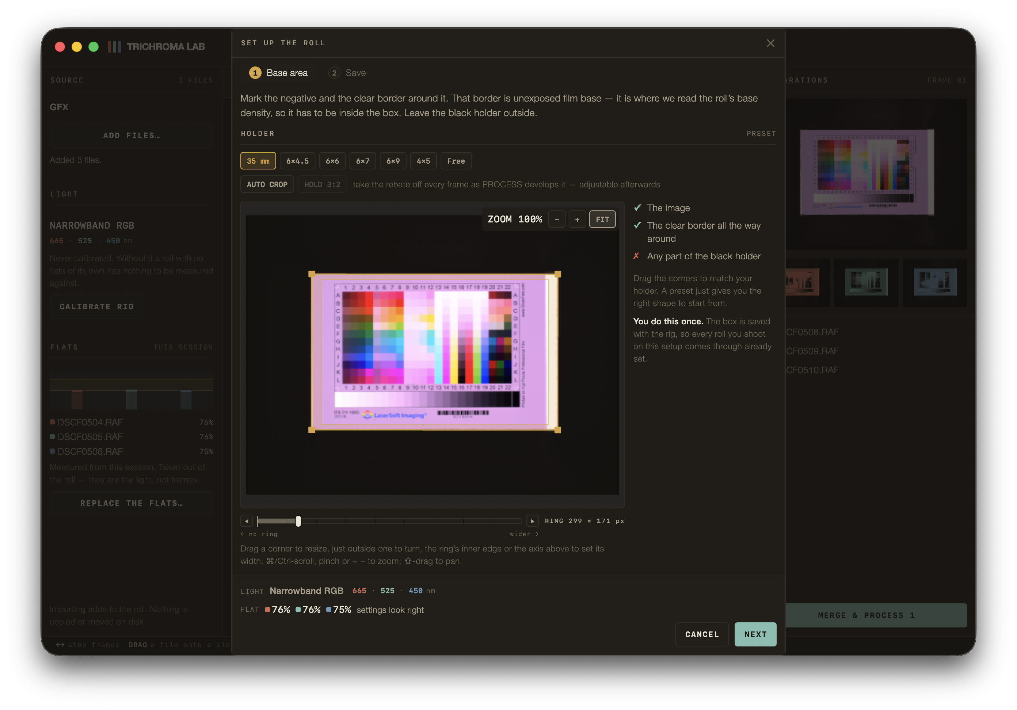Select the 6×4.5 holder preset
Viewport: 1017px width, 710px height.
click(x=297, y=161)
